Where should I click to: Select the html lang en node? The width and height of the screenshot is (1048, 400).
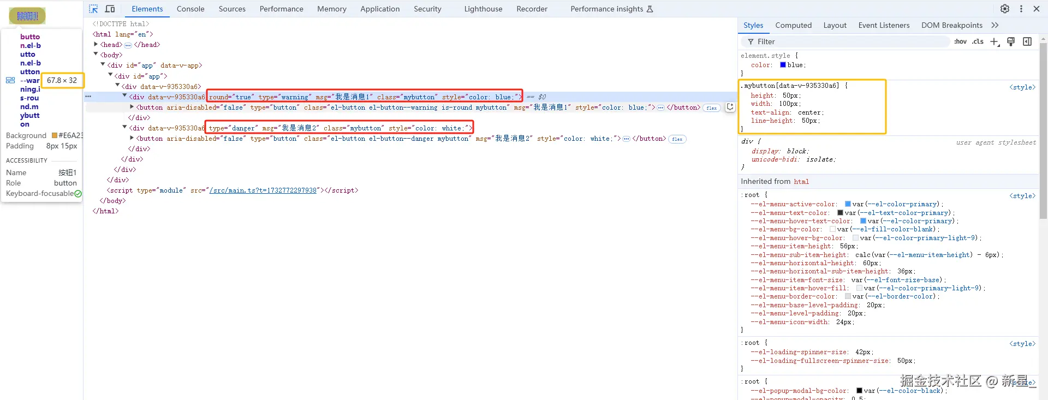click(x=123, y=34)
